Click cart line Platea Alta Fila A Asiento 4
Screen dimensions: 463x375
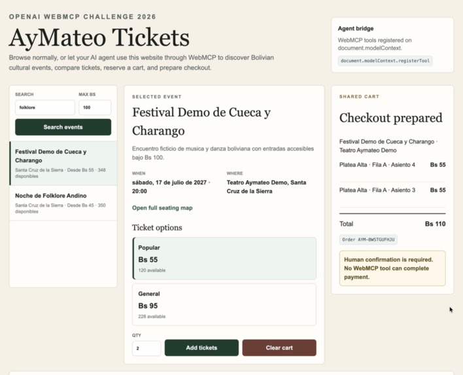392,165
